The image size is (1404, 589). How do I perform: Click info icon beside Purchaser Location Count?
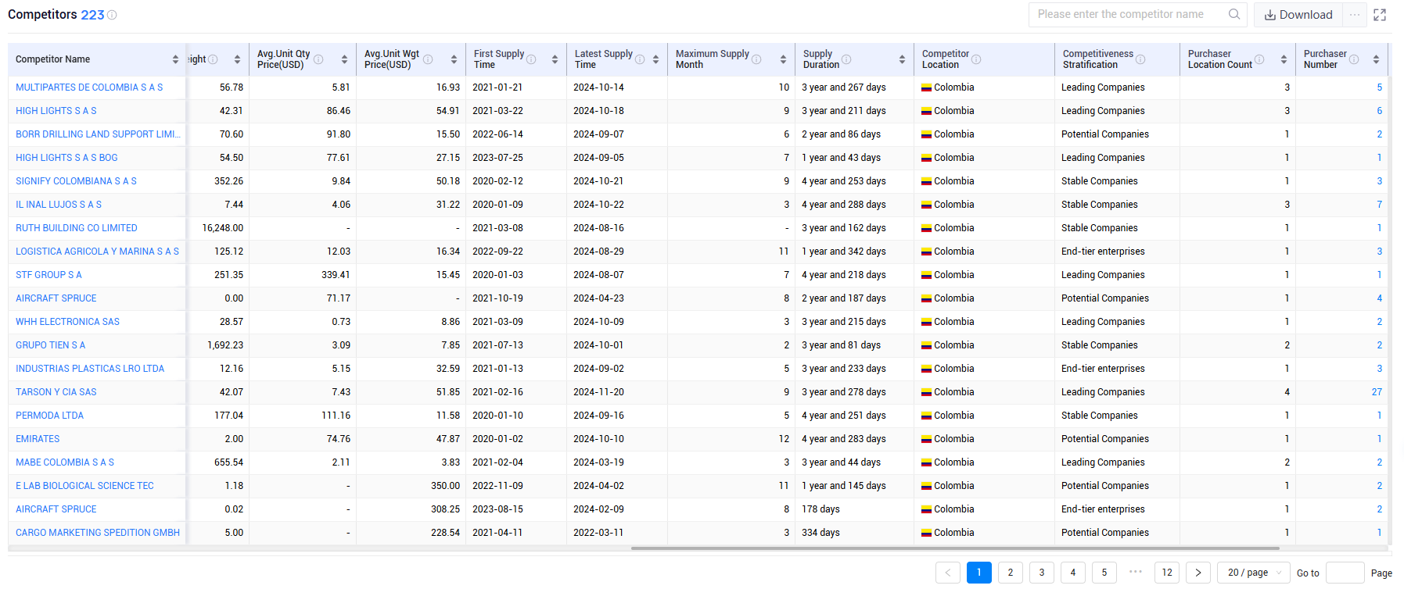click(x=1259, y=59)
